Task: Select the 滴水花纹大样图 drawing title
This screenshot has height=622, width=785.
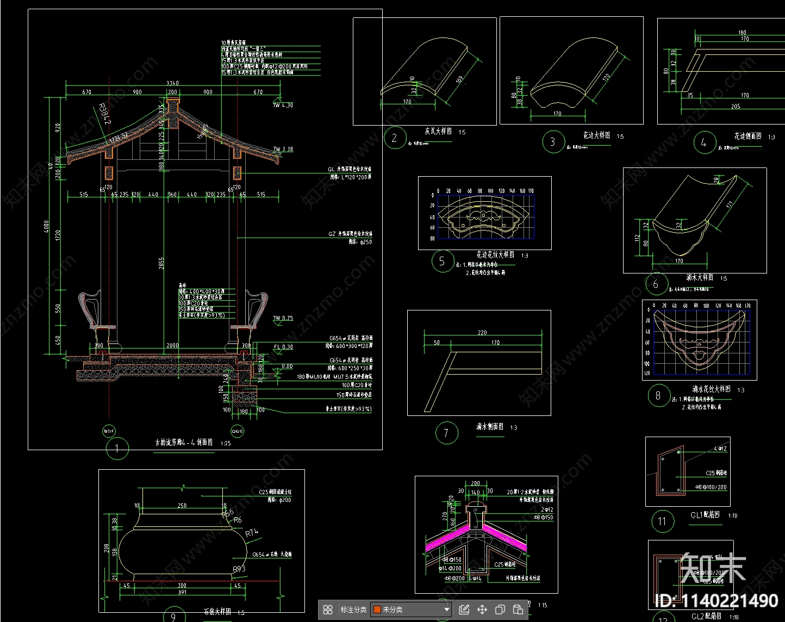Action: tap(712, 389)
